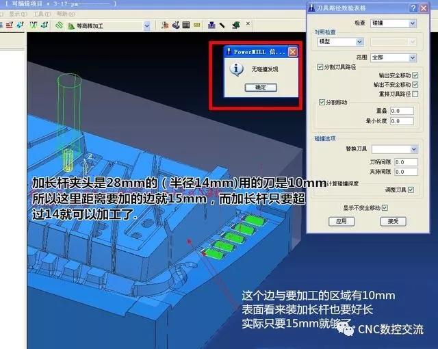Toggle 调整刀具 checkbox
Image resolution: width=438 pixels, height=349 pixels.
(411, 190)
